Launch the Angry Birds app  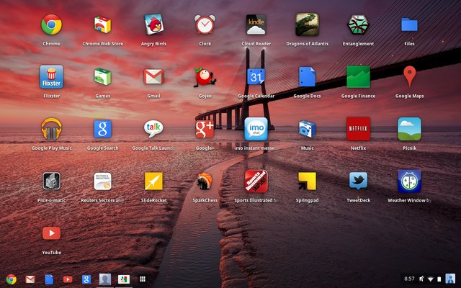(x=153, y=24)
